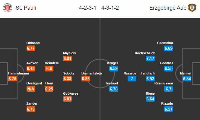The height and width of the screenshot is (120, 200).
Task: Click Nazarov's rating badge showing 7
Action: [x=132, y=79]
